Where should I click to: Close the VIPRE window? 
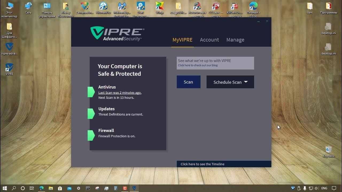coord(267,21)
